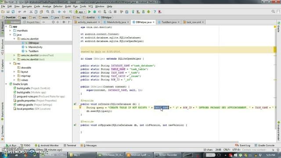
Task: Expand the mipmap folder
Action: [x=14, y=76]
